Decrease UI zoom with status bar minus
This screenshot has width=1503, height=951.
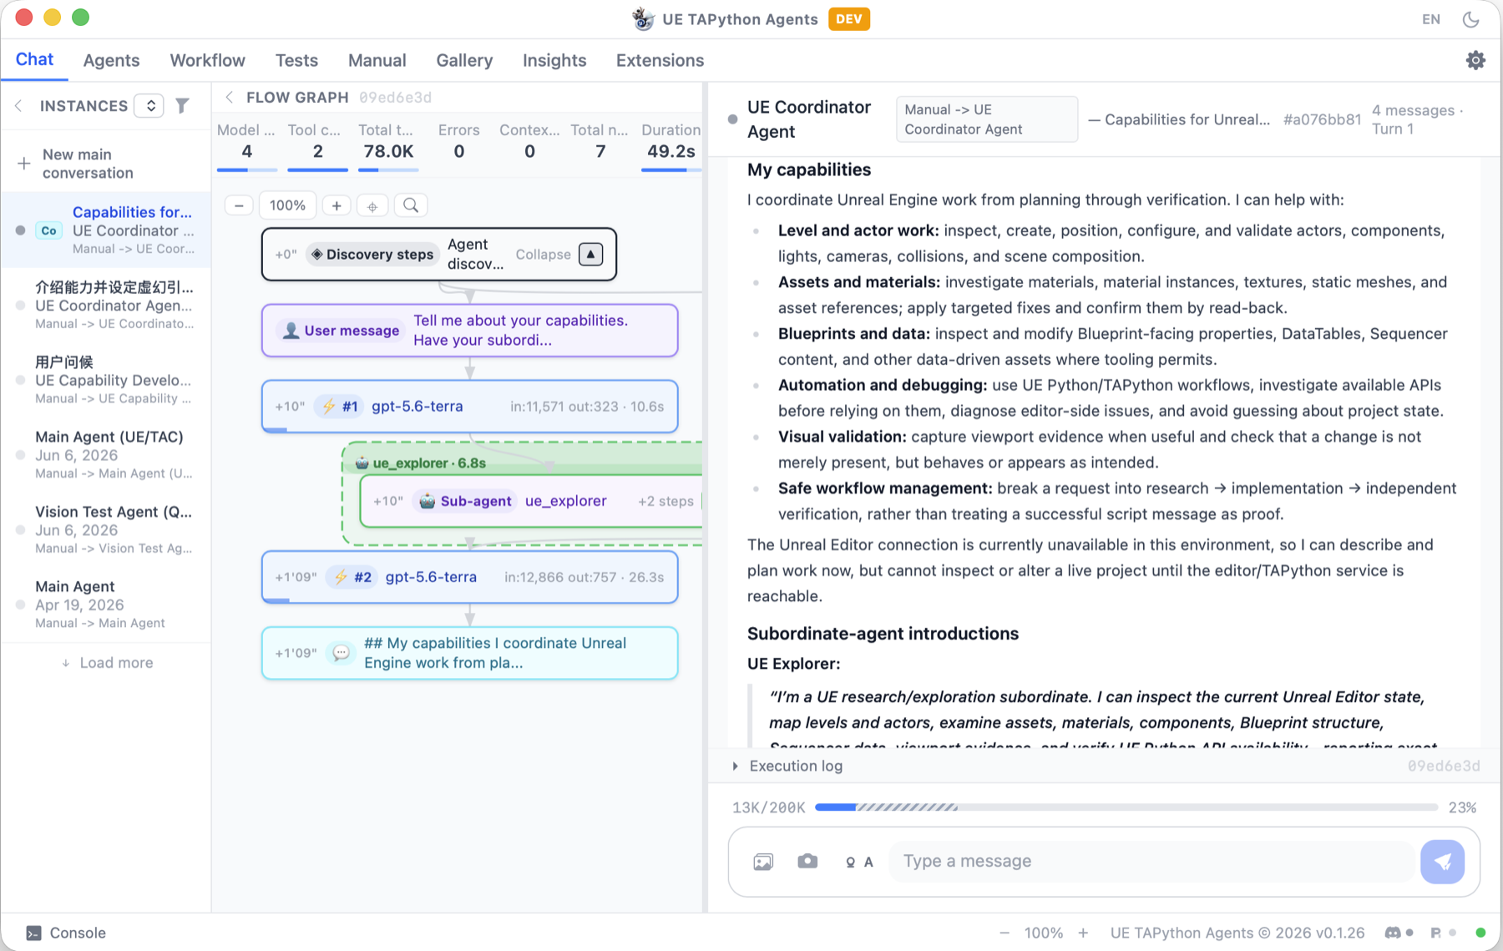pos(1005,933)
